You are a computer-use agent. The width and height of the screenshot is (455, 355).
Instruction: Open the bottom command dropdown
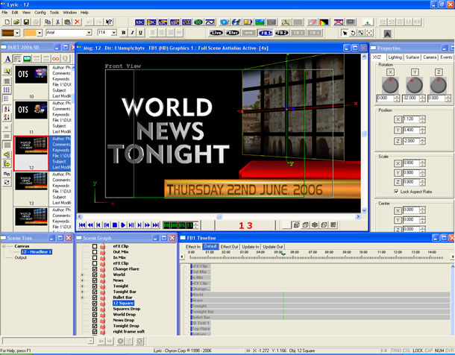point(90,341)
